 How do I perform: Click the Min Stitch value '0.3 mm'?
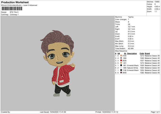(131, 44)
